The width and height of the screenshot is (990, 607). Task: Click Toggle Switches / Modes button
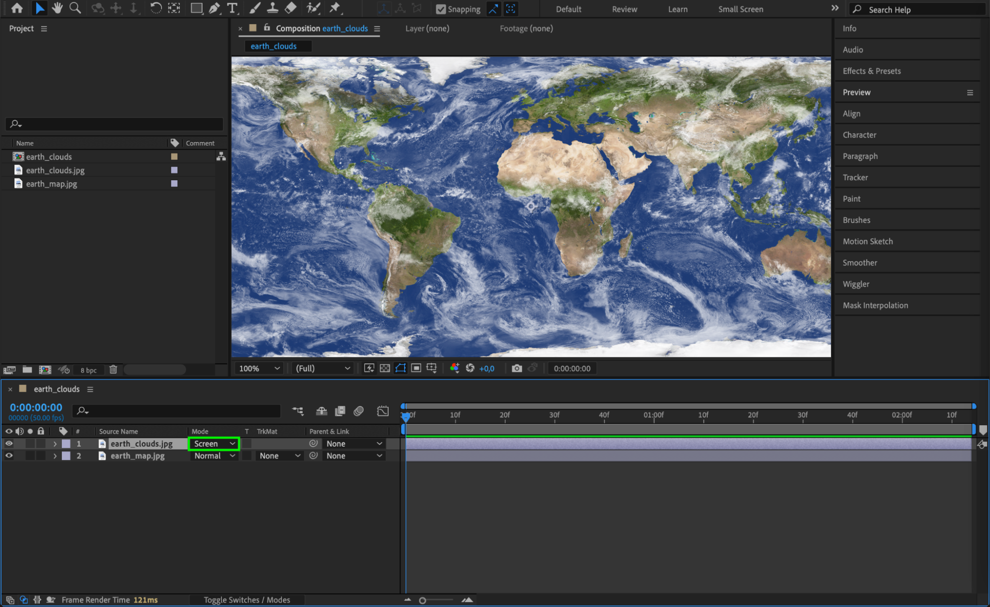coord(247,600)
